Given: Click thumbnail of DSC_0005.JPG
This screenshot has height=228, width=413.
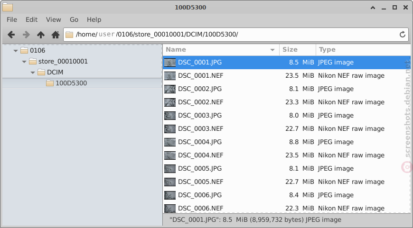Looking at the screenshot, I should [170, 169].
